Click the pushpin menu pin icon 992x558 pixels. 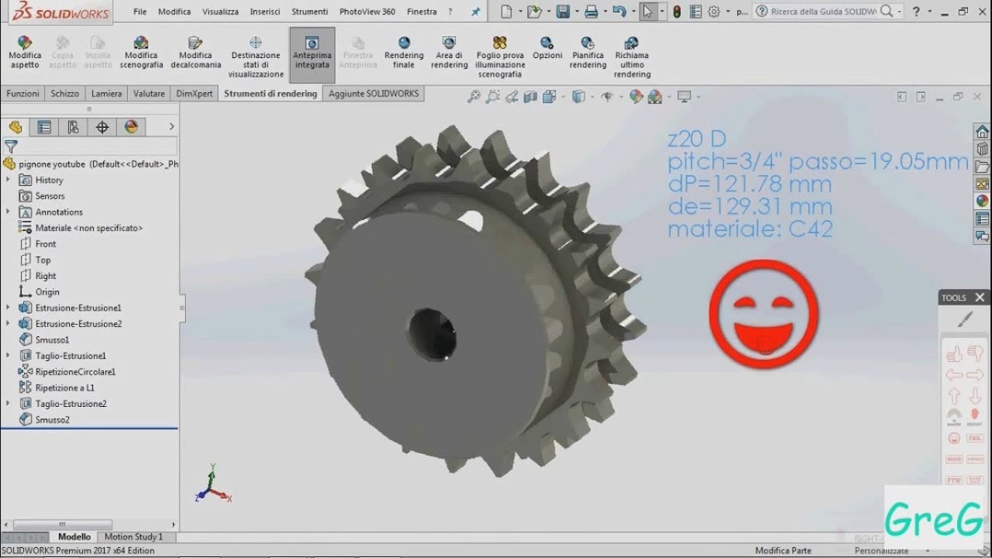476,12
